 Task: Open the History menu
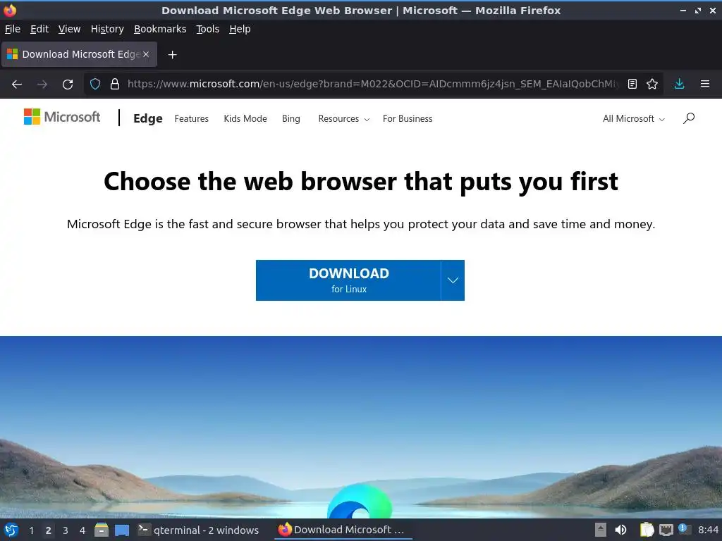click(x=107, y=29)
